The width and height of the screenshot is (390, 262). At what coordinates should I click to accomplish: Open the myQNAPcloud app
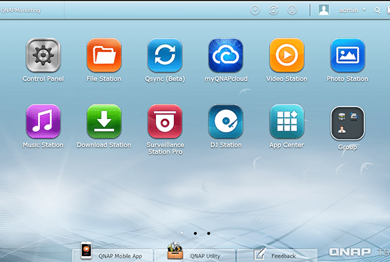(226, 55)
